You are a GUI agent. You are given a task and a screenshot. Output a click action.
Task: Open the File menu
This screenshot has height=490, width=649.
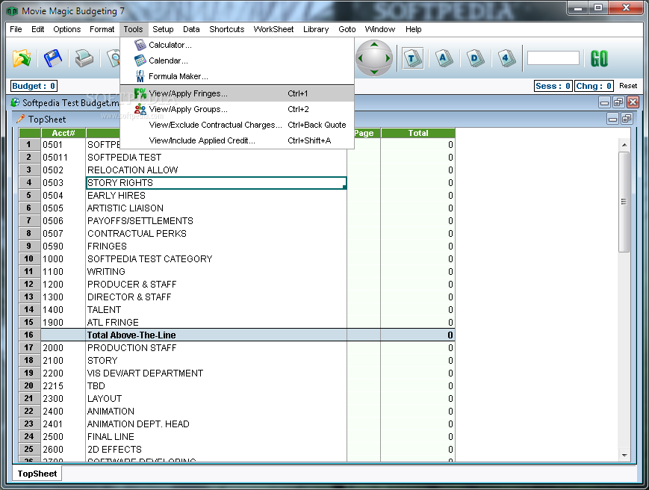pyautogui.click(x=16, y=29)
